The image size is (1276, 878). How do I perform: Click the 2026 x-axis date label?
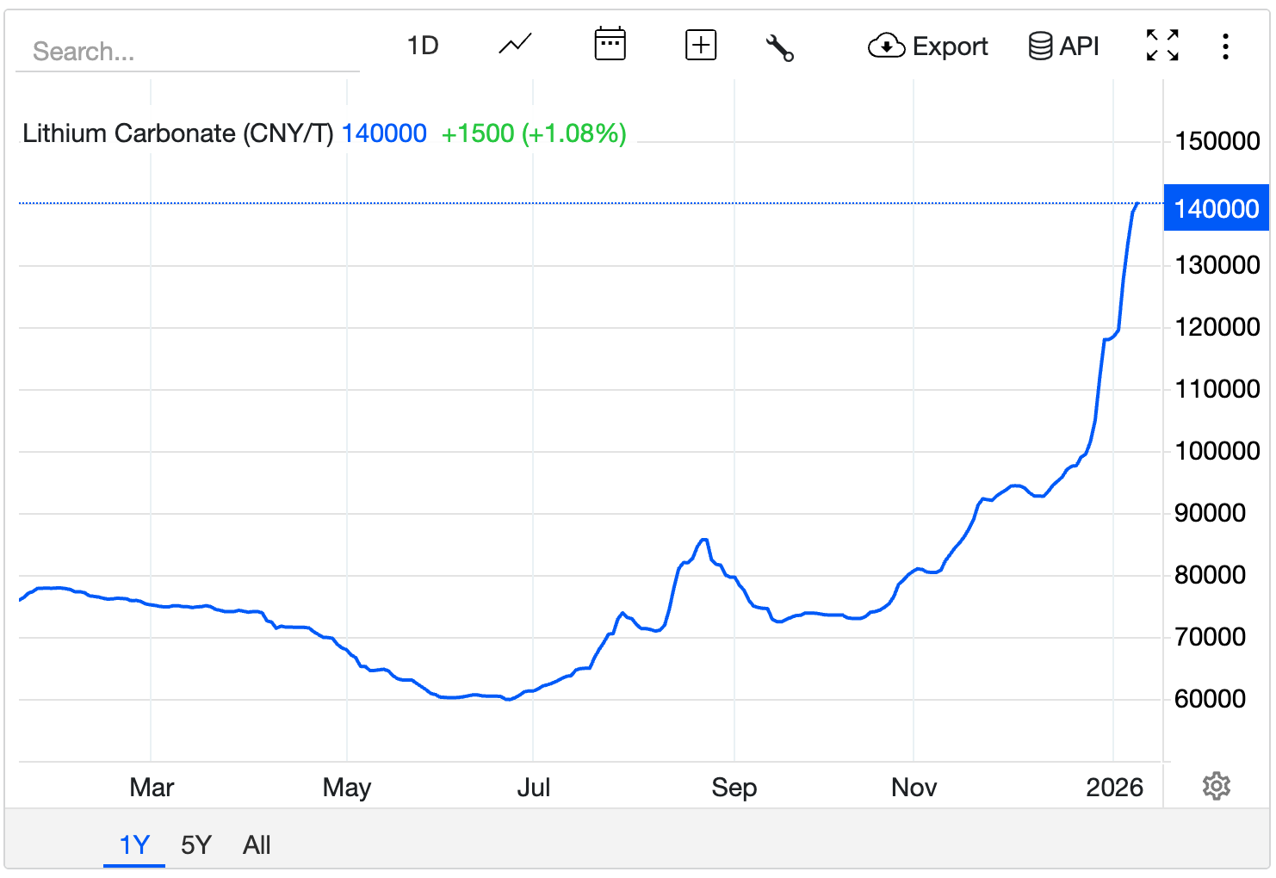click(x=1114, y=787)
